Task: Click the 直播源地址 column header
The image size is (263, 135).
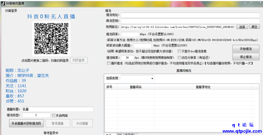Action: pyautogui.click(x=203, y=87)
